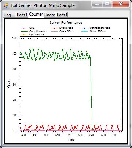Click the 560 x-axis tick label
This screenshot has width=132, height=148.
[115, 135]
